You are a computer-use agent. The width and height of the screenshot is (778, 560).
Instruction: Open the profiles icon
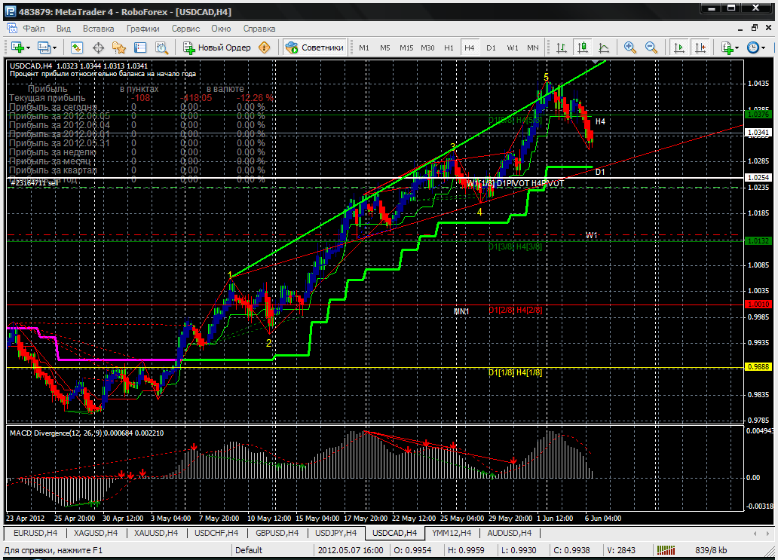pyautogui.click(x=44, y=47)
